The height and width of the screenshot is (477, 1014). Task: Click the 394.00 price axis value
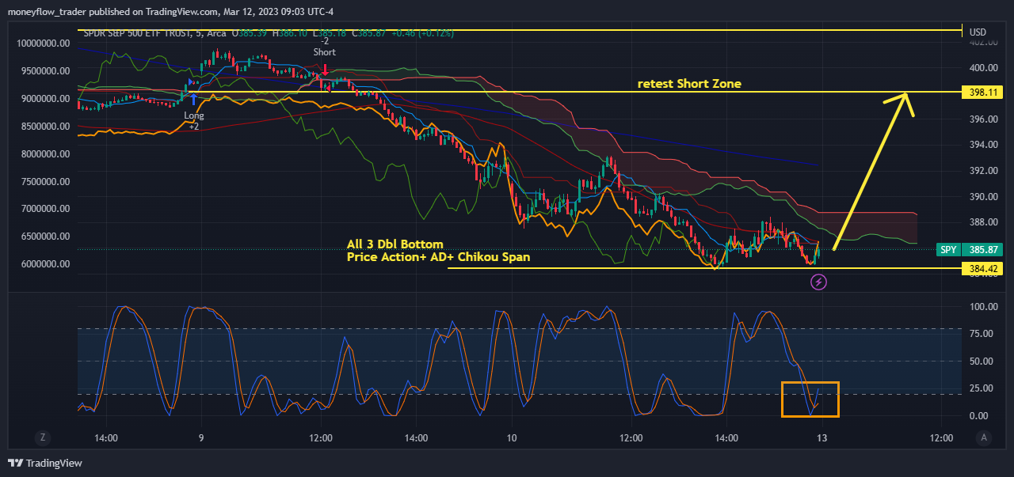pos(983,145)
